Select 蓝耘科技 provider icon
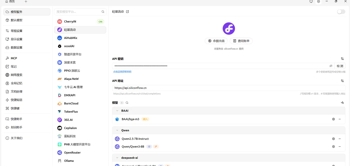350x166 pixels. click(59, 136)
